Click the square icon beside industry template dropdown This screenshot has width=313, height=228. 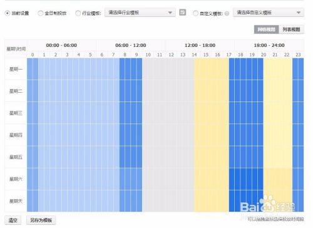[x=182, y=13]
